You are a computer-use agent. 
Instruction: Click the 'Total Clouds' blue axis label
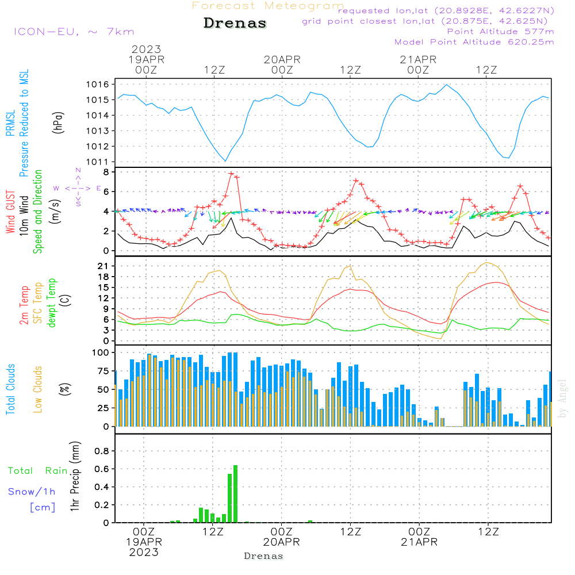10,389
